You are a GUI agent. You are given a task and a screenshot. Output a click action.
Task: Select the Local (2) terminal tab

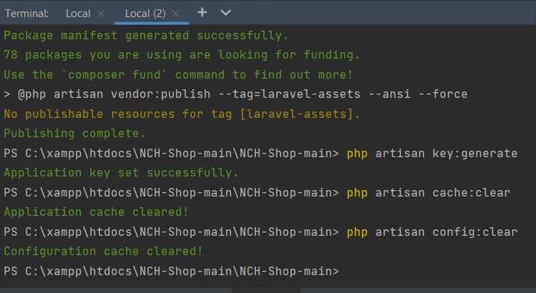pyautogui.click(x=145, y=14)
